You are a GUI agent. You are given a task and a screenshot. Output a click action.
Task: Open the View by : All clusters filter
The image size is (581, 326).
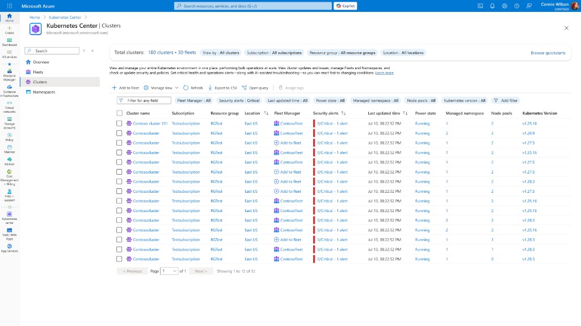point(221,53)
